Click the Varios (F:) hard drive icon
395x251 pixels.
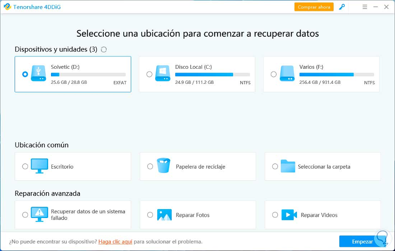click(287, 74)
